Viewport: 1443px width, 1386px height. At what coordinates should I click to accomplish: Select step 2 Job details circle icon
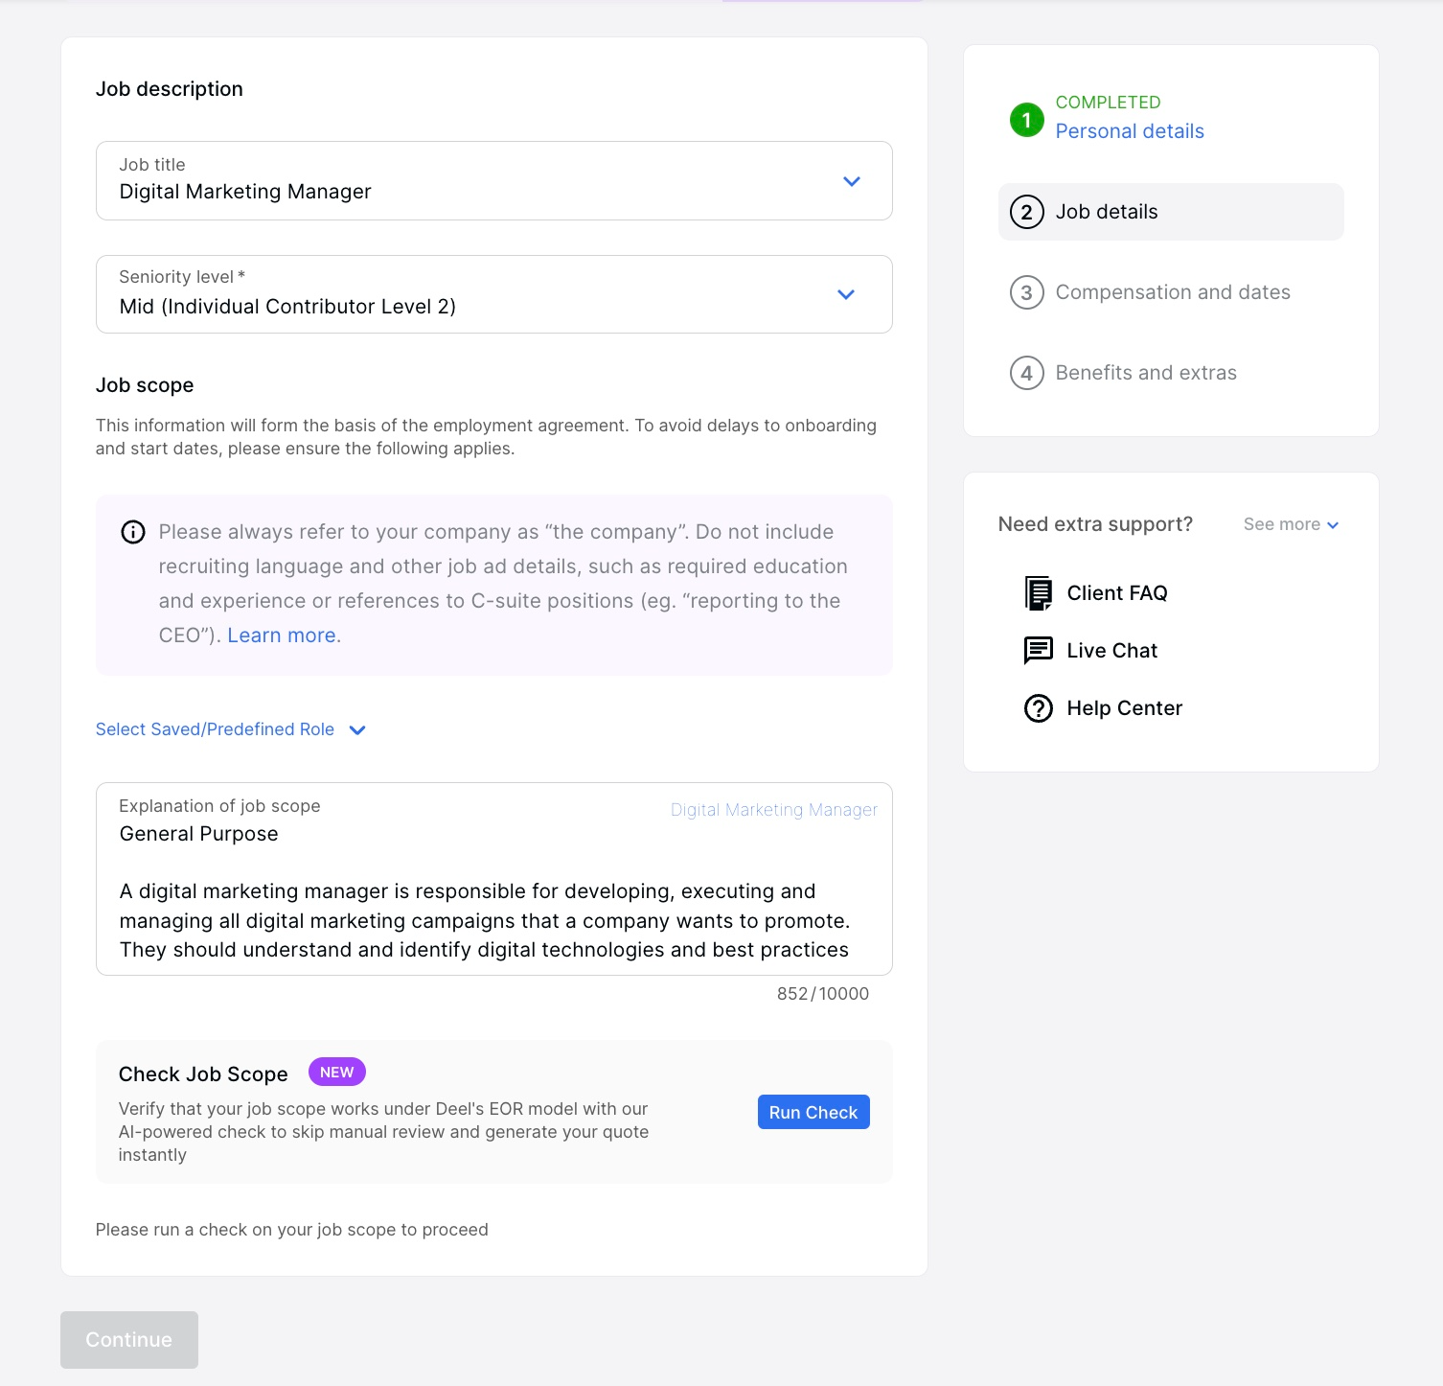click(1026, 211)
